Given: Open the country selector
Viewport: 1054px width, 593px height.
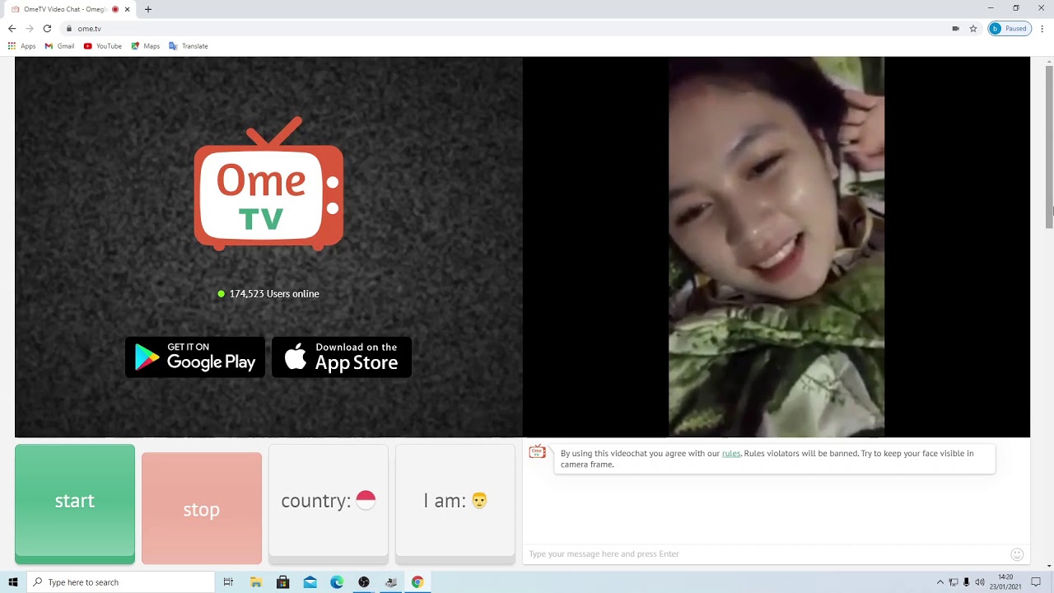Looking at the screenshot, I should tap(328, 504).
